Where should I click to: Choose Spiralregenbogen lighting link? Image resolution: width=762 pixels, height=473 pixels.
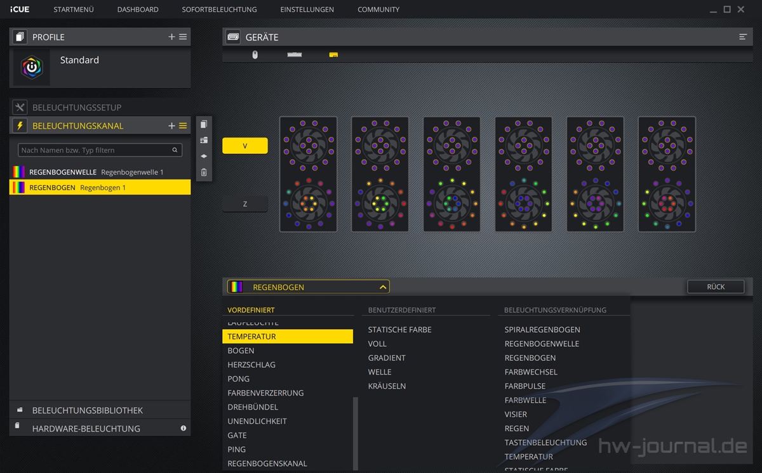point(542,330)
